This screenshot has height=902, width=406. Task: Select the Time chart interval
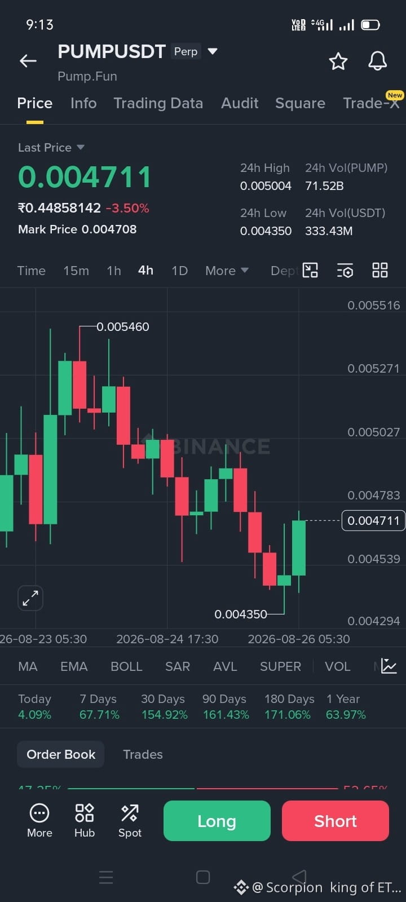click(32, 271)
